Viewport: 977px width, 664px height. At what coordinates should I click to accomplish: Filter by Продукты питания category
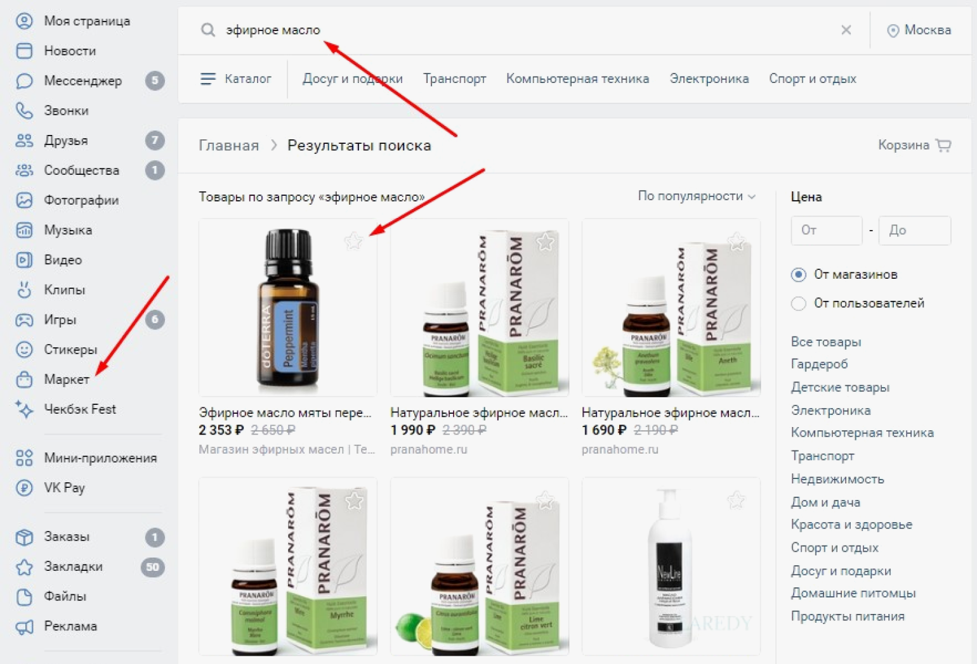click(x=848, y=616)
